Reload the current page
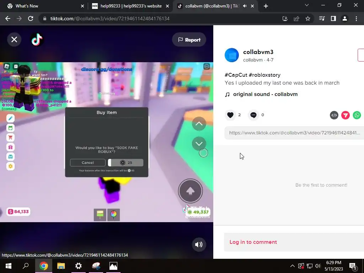Viewport: 364px width, 273px height. pyautogui.click(x=31, y=18)
